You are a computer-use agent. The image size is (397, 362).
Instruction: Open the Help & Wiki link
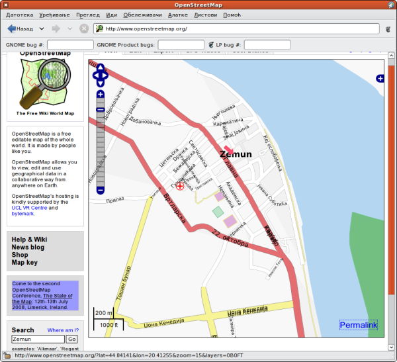pyautogui.click(x=29, y=240)
